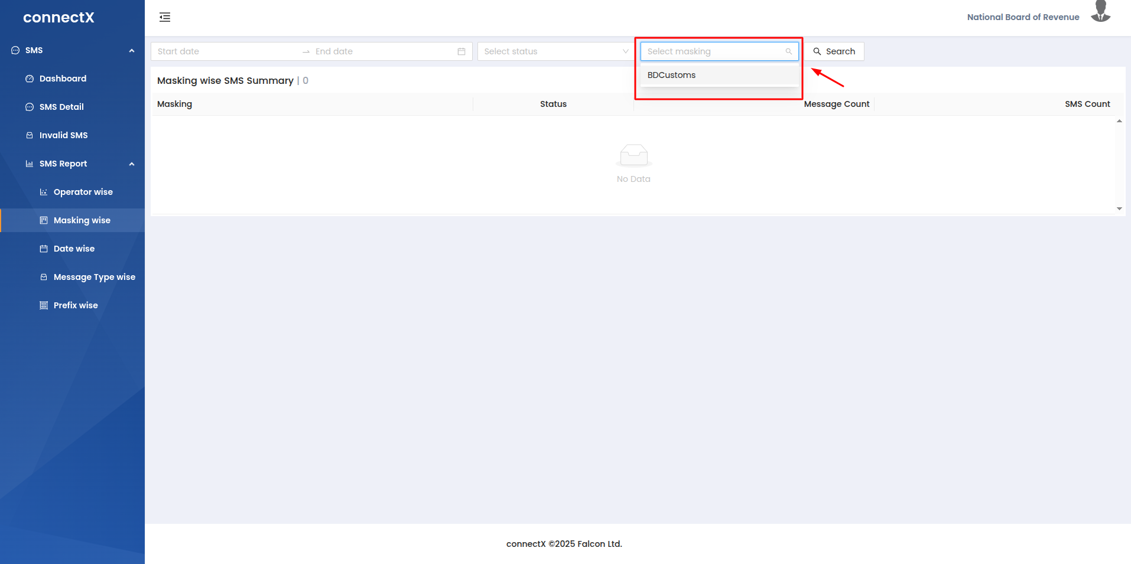This screenshot has height=564, width=1131.
Task: Go to Message Type wise report
Action: (94, 277)
